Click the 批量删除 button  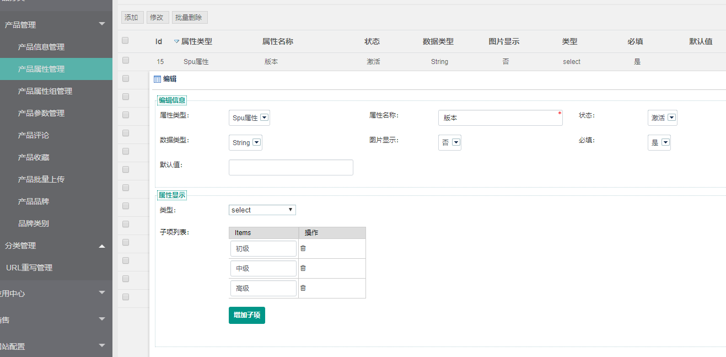tap(190, 18)
